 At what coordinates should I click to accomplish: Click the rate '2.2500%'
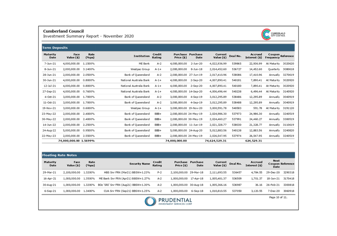coord(88,125)
